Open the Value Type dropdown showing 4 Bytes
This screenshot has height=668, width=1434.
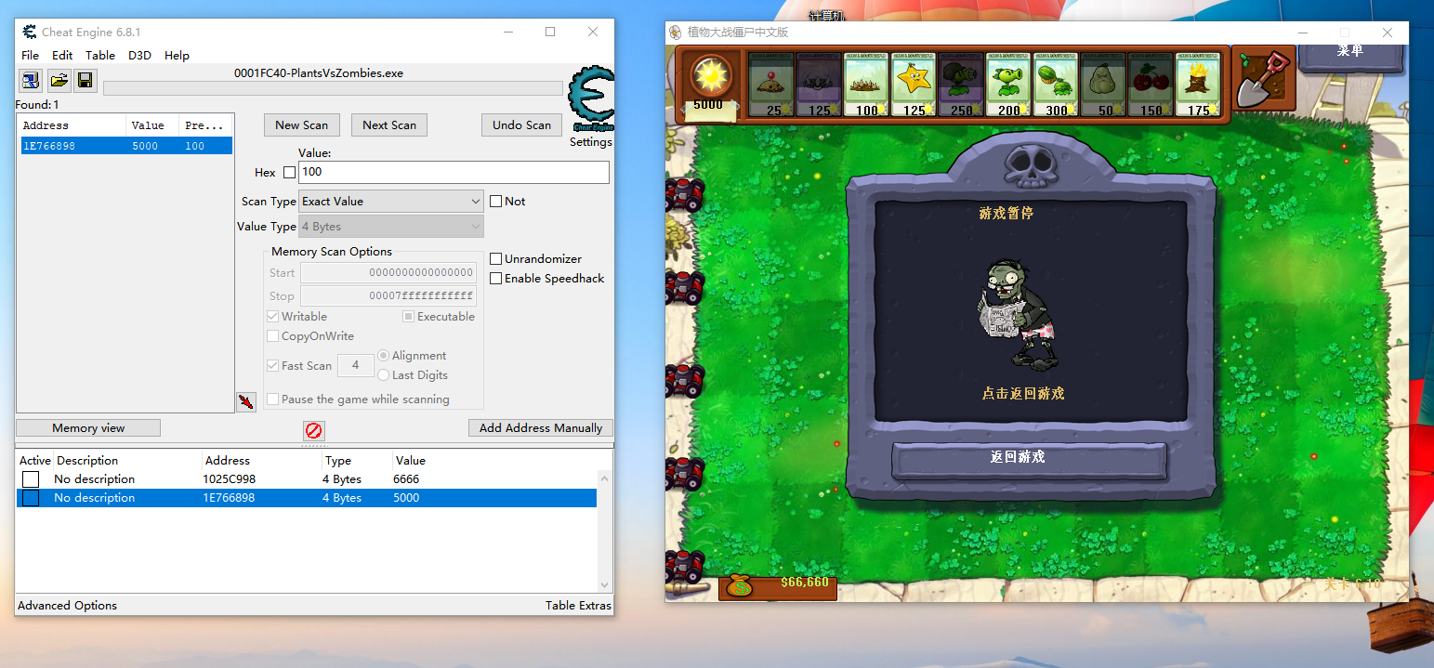[x=391, y=226]
